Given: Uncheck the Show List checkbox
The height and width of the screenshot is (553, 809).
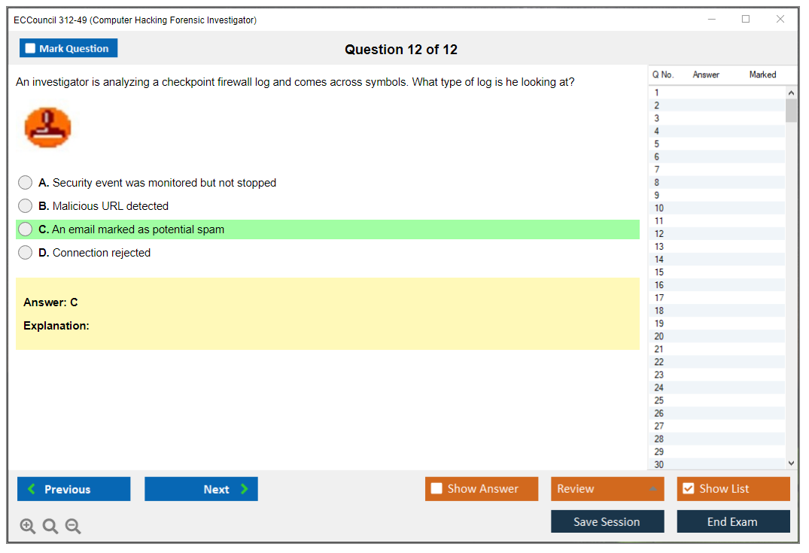Looking at the screenshot, I should tap(688, 489).
